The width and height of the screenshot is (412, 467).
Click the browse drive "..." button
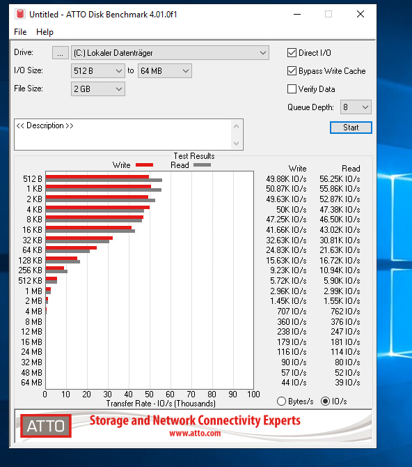click(61, 53)
